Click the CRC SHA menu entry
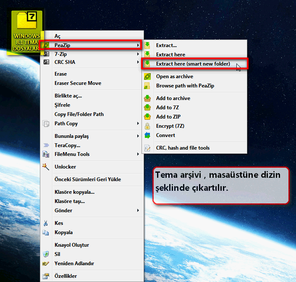Viewport: 296px width, 282px height. coord(92,62)
